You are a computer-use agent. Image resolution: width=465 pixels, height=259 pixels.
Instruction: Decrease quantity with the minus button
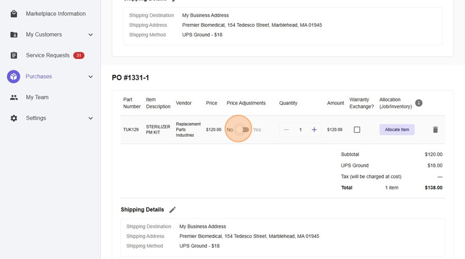pos(287,129)
